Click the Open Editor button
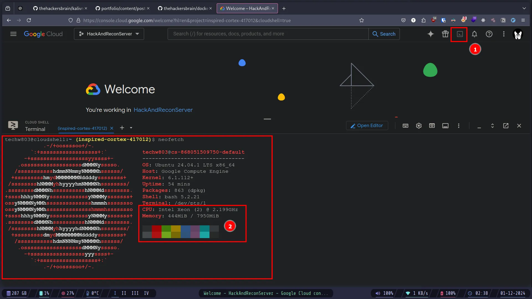The width and height of the screenshot is (532, 299). coord(367,126)
